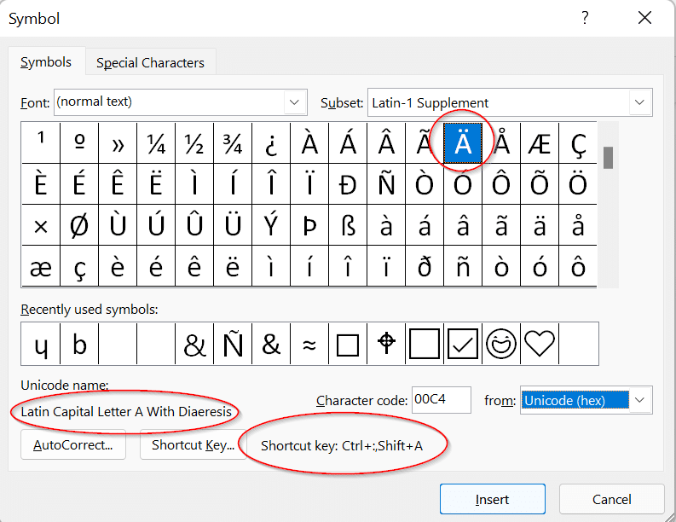This screenshot has height=522, width=676.
Task: Switch to the Special Characters tab
Action: [x=150, y=62]
